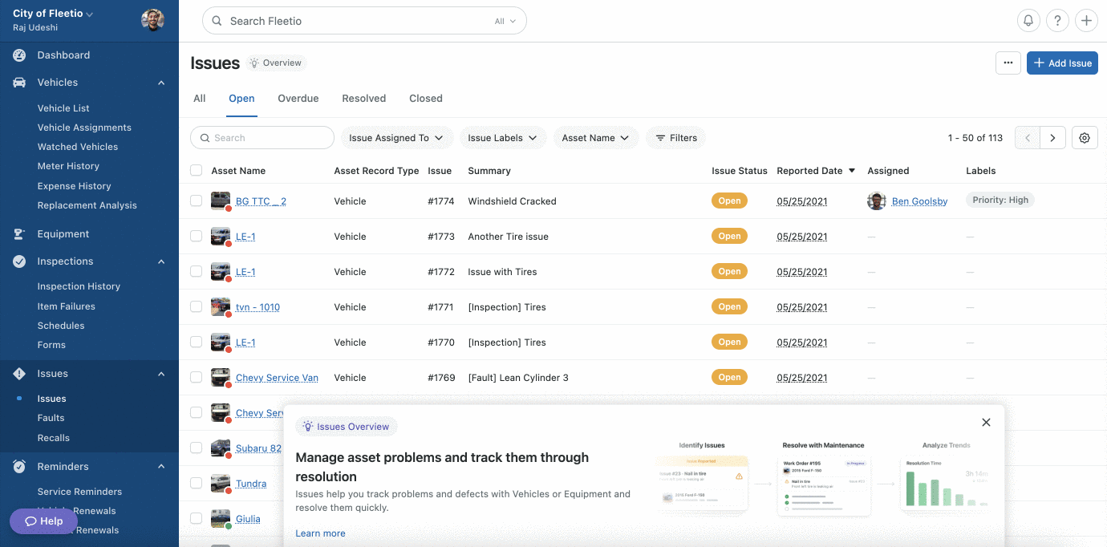Click the lightbulb Overview badge

click(x=276, y=63)
